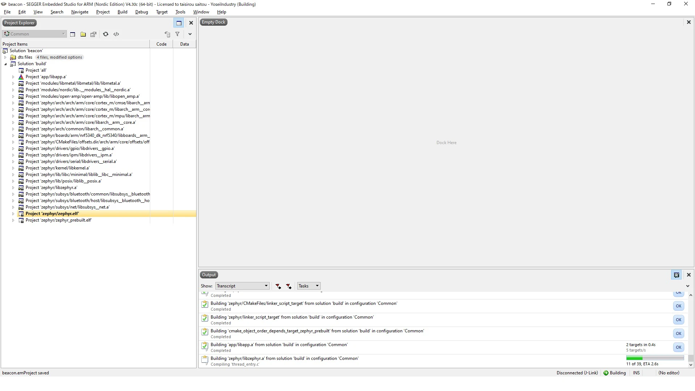Image resolution: width=695 pixels, height=391 pixels.
Task: Expand Project 'zephyr/kernel/libkernel.a' node
Action: (13, 168)
